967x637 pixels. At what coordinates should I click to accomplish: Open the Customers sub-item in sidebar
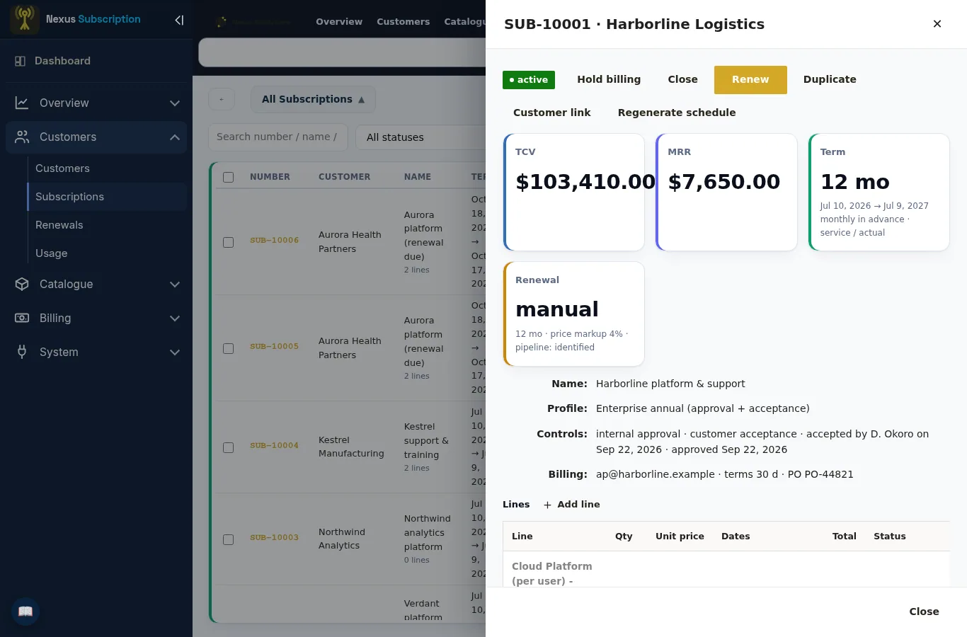tap(107, 168)
